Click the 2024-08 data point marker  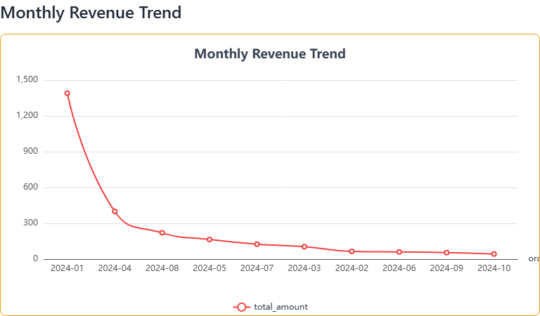coord(162,233)
